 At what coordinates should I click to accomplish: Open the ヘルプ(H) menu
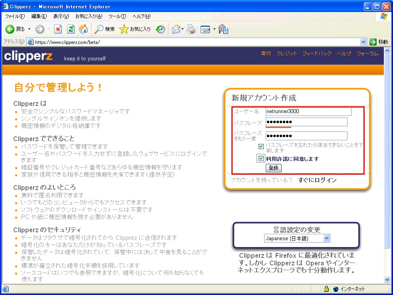(x=142, y=16)
